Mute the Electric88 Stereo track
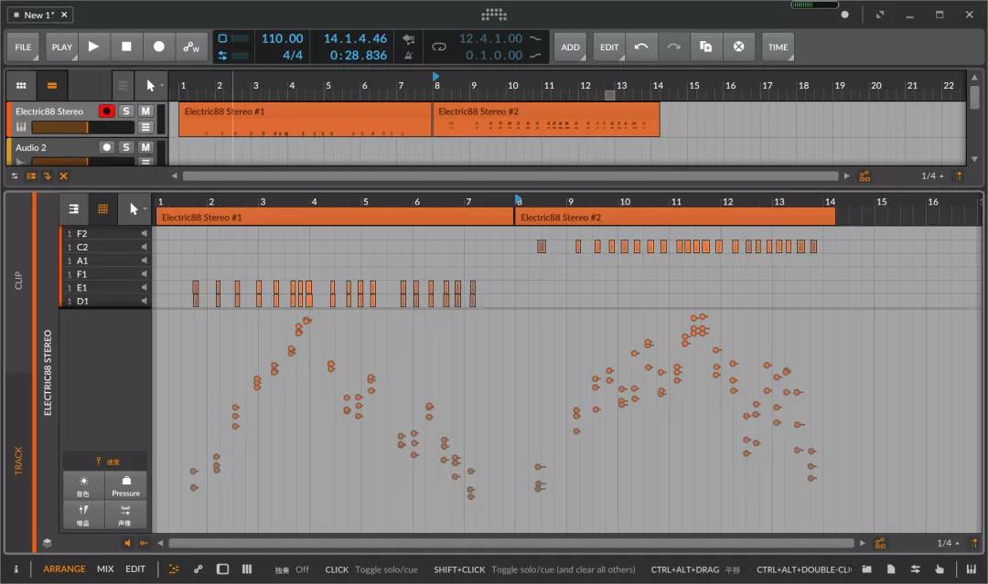This screenshot has height=584, width=988. (145, 111)
